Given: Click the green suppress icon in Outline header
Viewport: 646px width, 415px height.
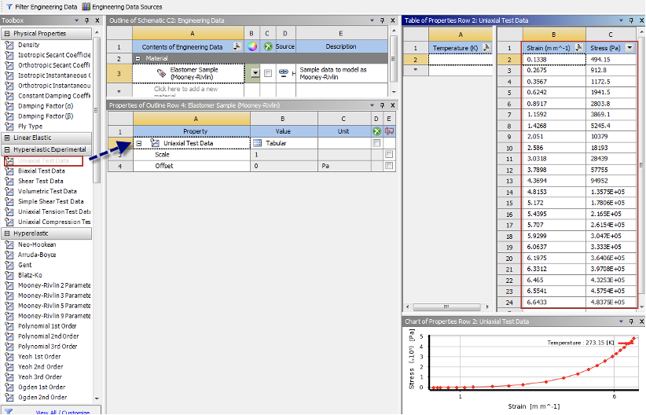Looking at the screenshot, I should point(268,46).
